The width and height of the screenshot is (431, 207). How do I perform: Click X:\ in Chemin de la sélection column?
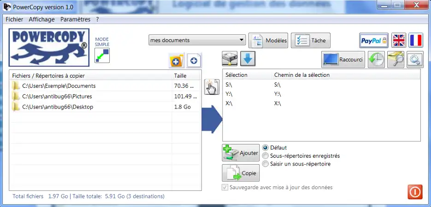pos(277,103)
